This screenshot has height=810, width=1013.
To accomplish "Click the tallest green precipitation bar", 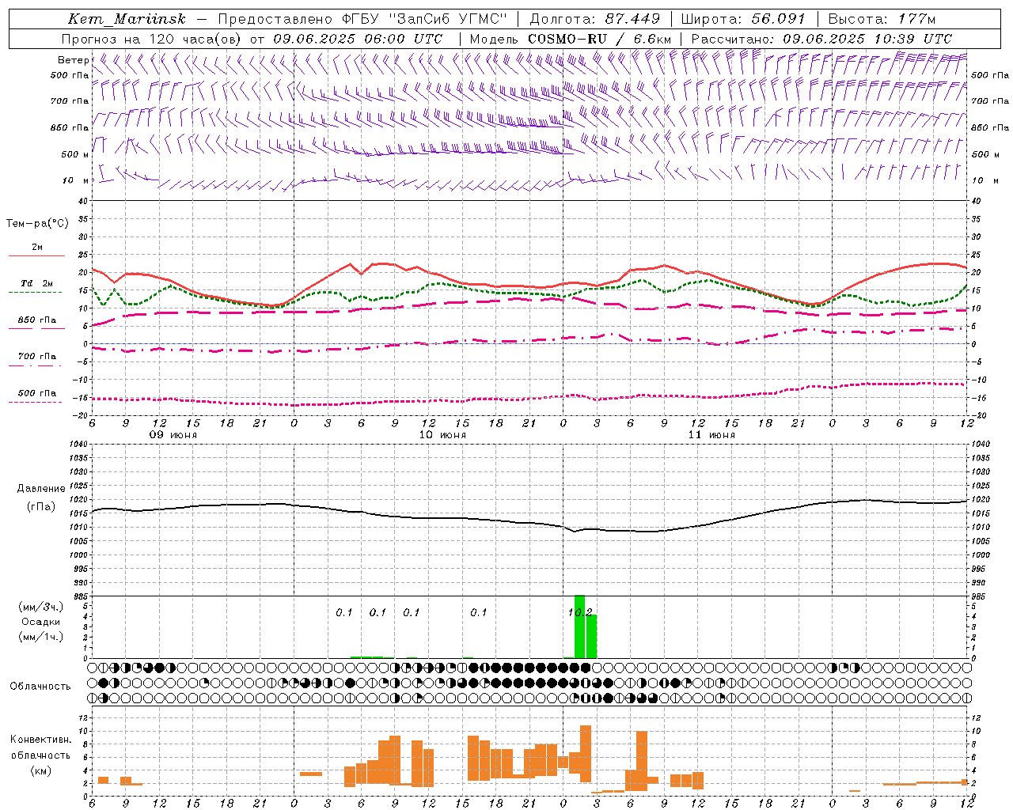I will 579,626.
